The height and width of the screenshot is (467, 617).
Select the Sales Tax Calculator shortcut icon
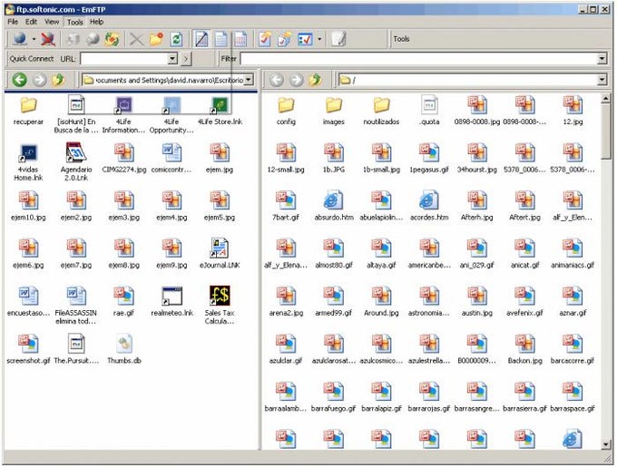coord(220,305)
